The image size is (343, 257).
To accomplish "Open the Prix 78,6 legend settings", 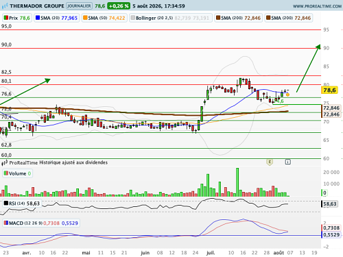I will (17, 18).
